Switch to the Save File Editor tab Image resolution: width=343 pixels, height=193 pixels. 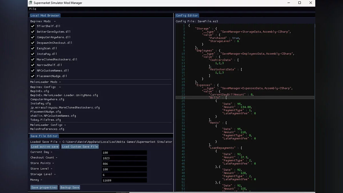(44, 136)
